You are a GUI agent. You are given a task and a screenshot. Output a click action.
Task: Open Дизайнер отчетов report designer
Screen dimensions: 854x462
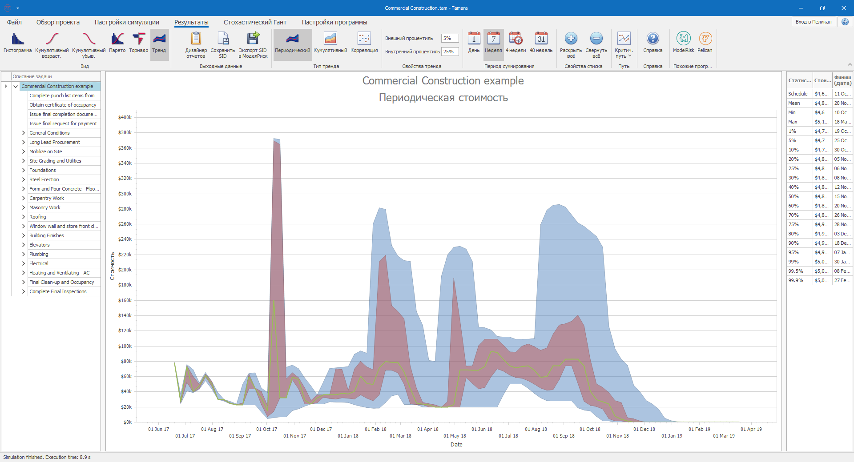coord(196,45)
